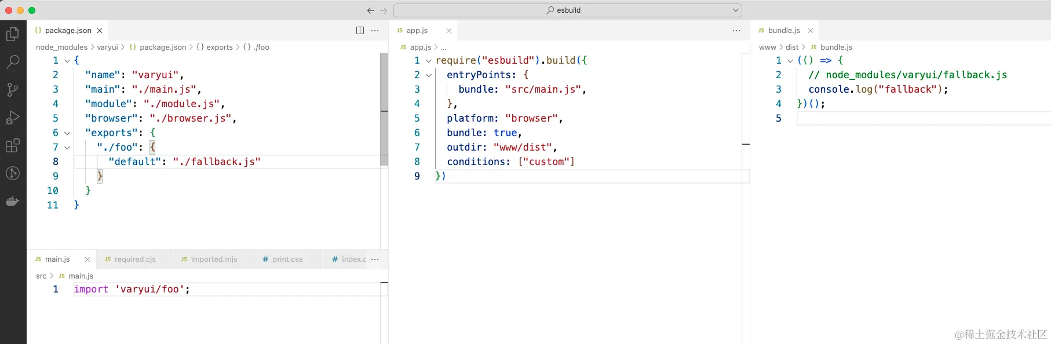Close the app.js tab

449,31
